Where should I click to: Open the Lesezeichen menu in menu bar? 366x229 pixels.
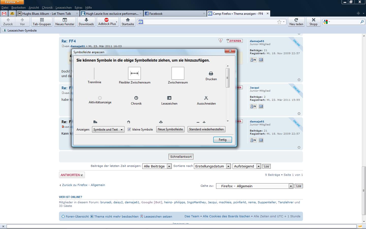pyautogui.click(x=64, y=8)
